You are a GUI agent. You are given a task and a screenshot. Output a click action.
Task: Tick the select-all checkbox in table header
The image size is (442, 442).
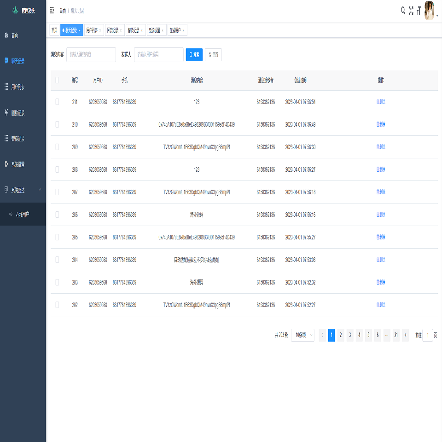click(x=57, y=80)
